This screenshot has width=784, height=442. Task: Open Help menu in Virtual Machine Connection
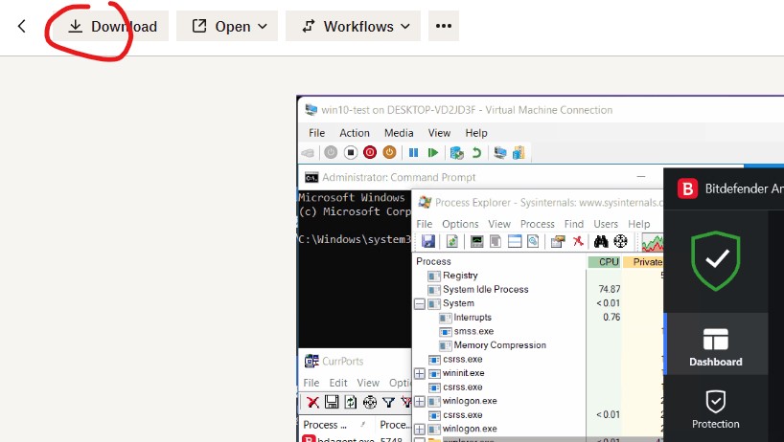[476, 133]
